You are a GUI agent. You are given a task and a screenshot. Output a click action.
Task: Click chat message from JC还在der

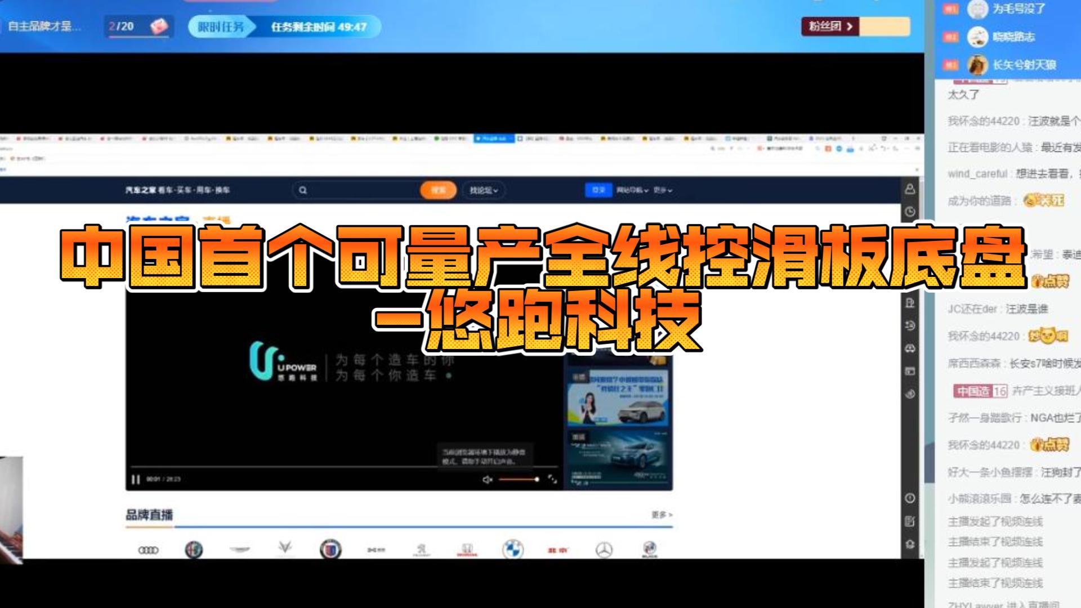[998, 309]
